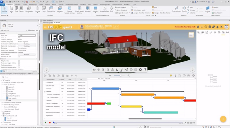Select the Approach 3D view in browser
230x128 pixels.
11,87
